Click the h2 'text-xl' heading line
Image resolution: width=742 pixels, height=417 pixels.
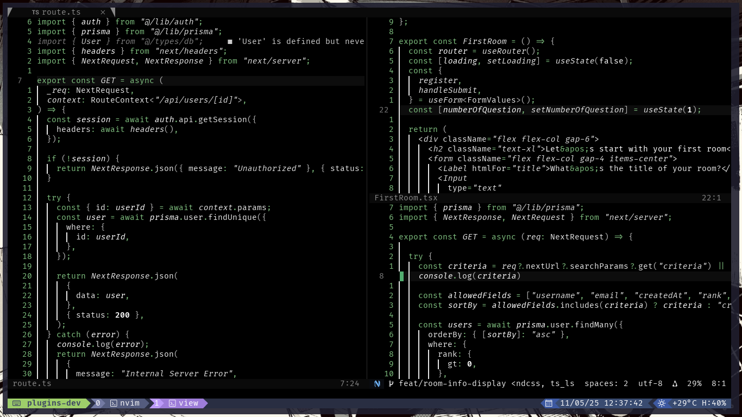[578, 149]
